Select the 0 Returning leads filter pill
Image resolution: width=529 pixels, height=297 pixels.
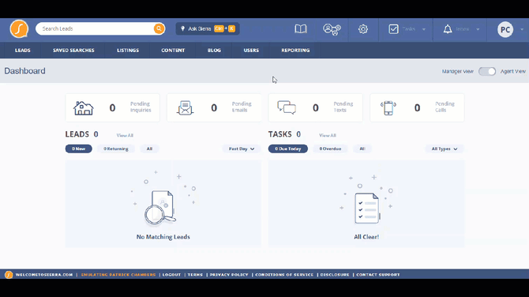[116, 148]
